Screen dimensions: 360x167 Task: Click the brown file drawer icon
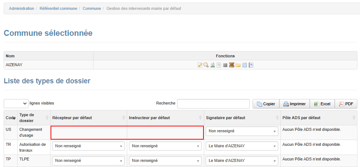[x=232, y=65]
